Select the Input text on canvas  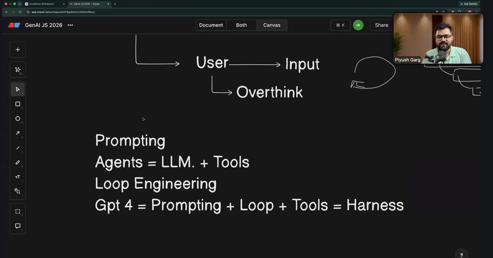(x=302, y=64)
